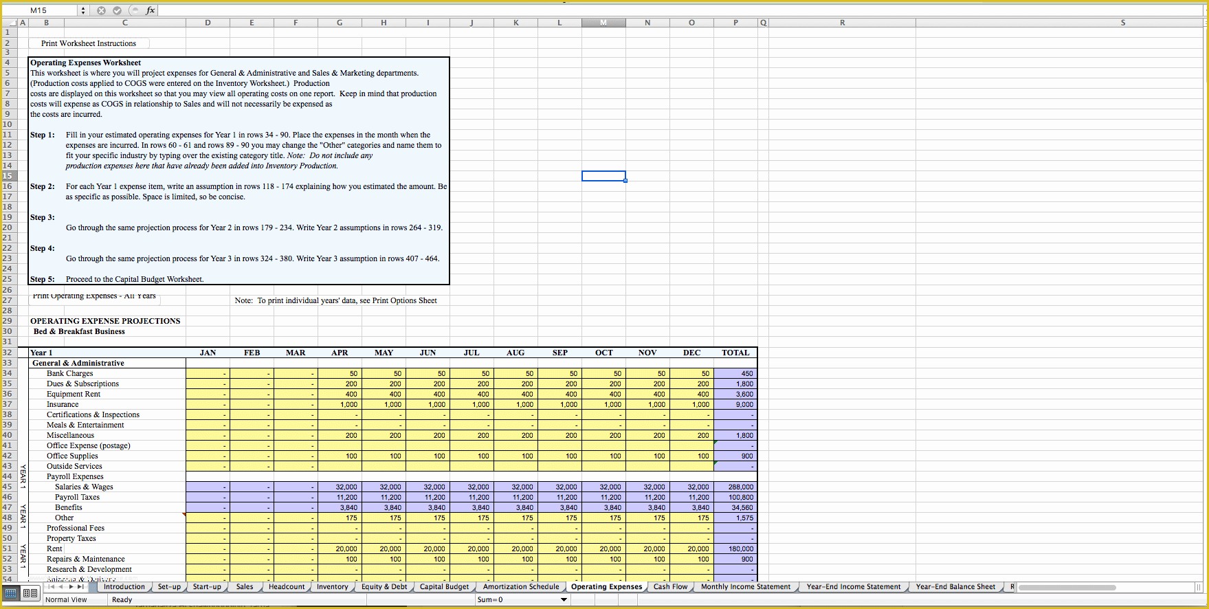This screenshot has width=1209, height=609.
Task: Go to the next sheet tab arrow
Action: (71, 587)
